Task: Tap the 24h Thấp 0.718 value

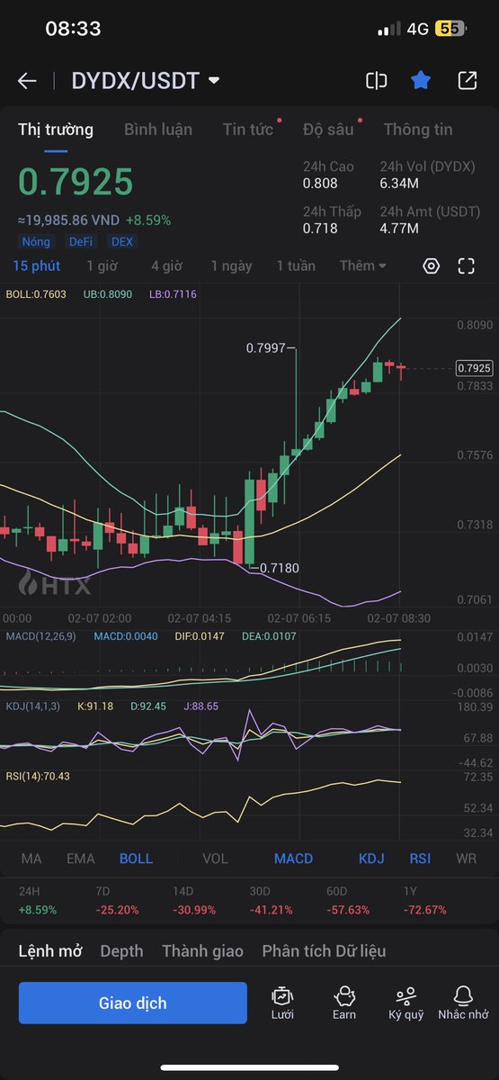Action: (320, 229)
